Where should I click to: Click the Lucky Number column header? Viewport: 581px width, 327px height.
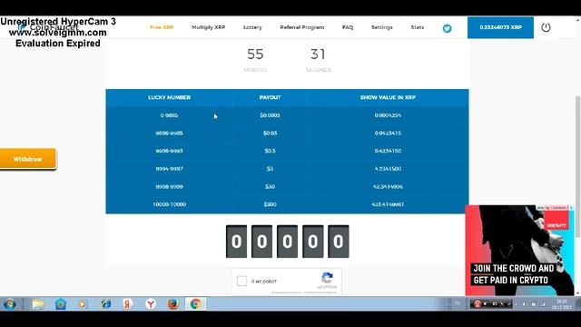click(x=170, y=97)
